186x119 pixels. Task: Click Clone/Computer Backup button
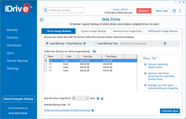click(19, 99)
